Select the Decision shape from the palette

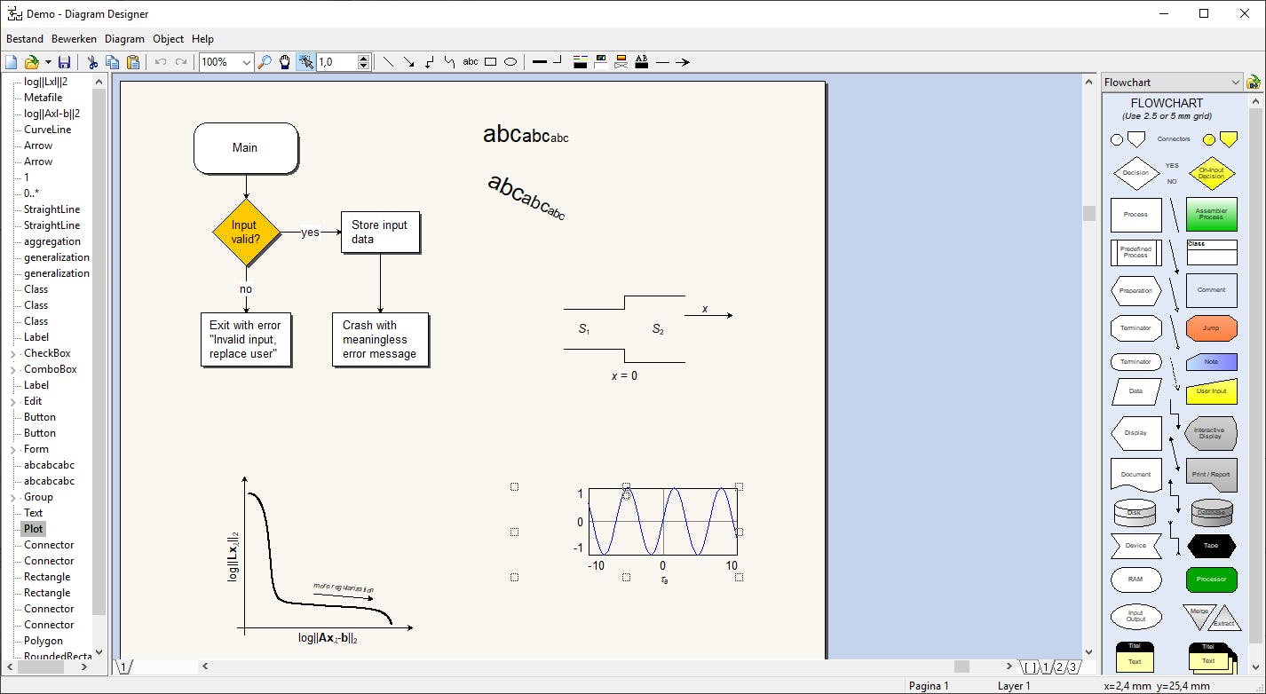click(x=1136, y=172)
